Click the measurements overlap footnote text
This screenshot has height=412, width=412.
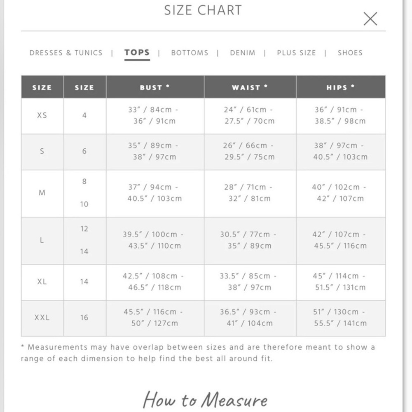[198, 353]
